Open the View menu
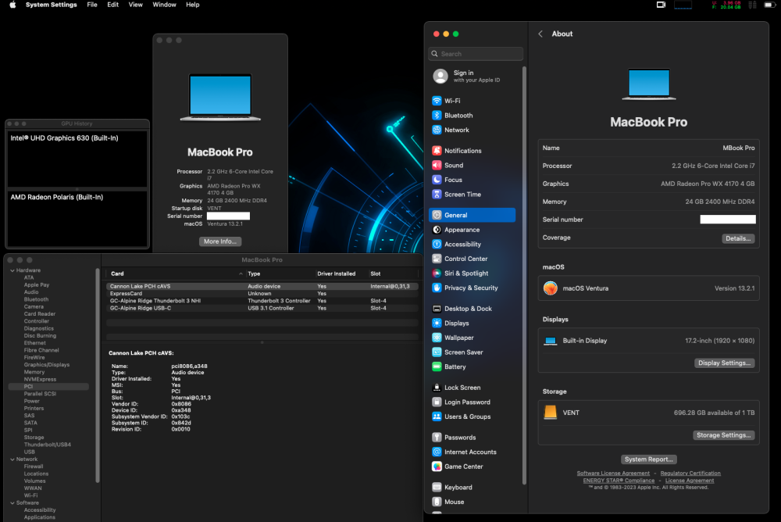781x522 pixels. point(135,5)
